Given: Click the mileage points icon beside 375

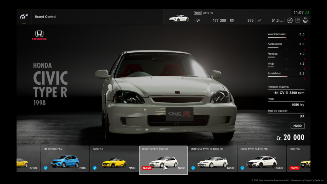Looking at the screenshot, I should click(232, 20).
